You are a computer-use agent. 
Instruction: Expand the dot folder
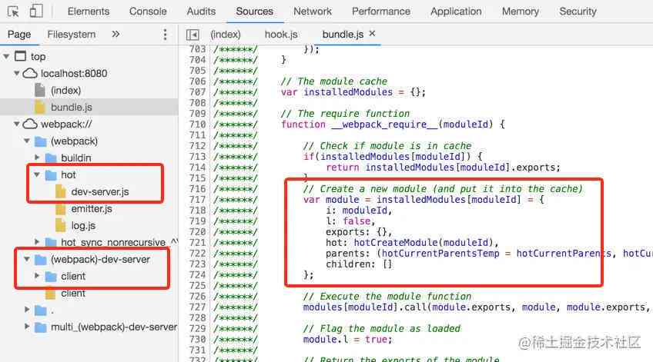[x=27, y=309]
